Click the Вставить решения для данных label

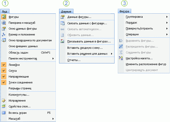point(87,54)
